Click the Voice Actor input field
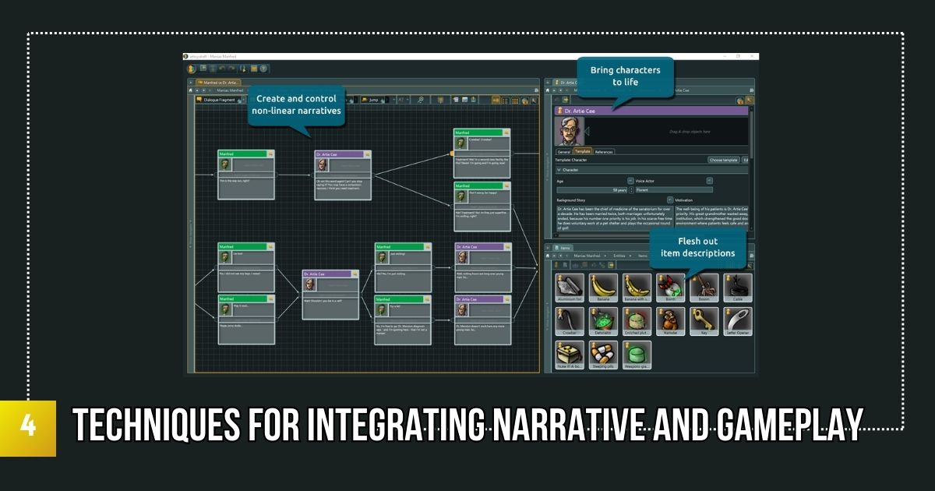This screenshot has height=491, width=935. click(x=674, y=189)
